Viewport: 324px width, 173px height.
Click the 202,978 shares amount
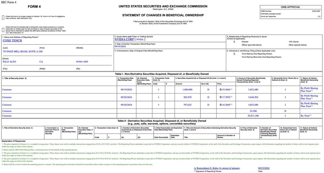pos(187,97)
